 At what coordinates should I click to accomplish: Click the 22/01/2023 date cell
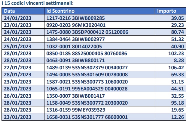pyautogui.click(x=23, y=68)
